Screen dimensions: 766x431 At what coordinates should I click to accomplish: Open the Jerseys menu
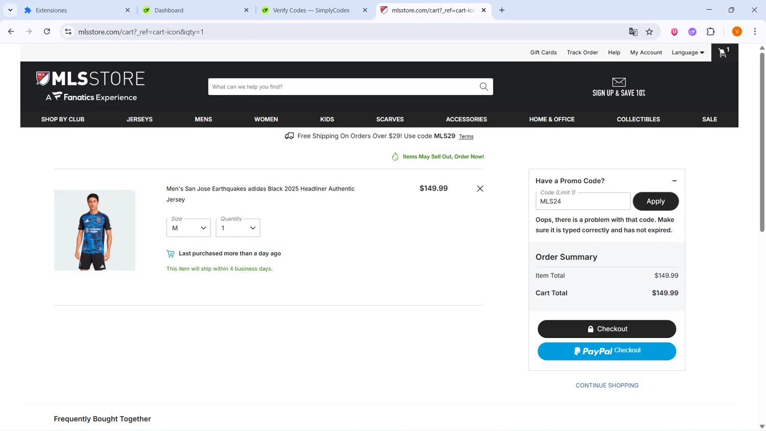pos(139,119)
